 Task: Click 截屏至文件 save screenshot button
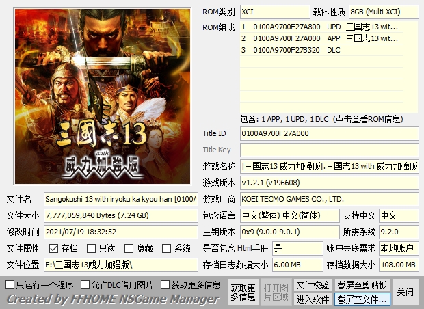[362, 299]
